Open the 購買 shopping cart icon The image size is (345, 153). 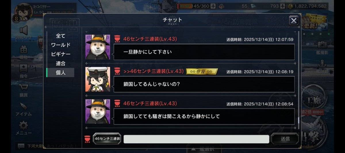point(24,88)
